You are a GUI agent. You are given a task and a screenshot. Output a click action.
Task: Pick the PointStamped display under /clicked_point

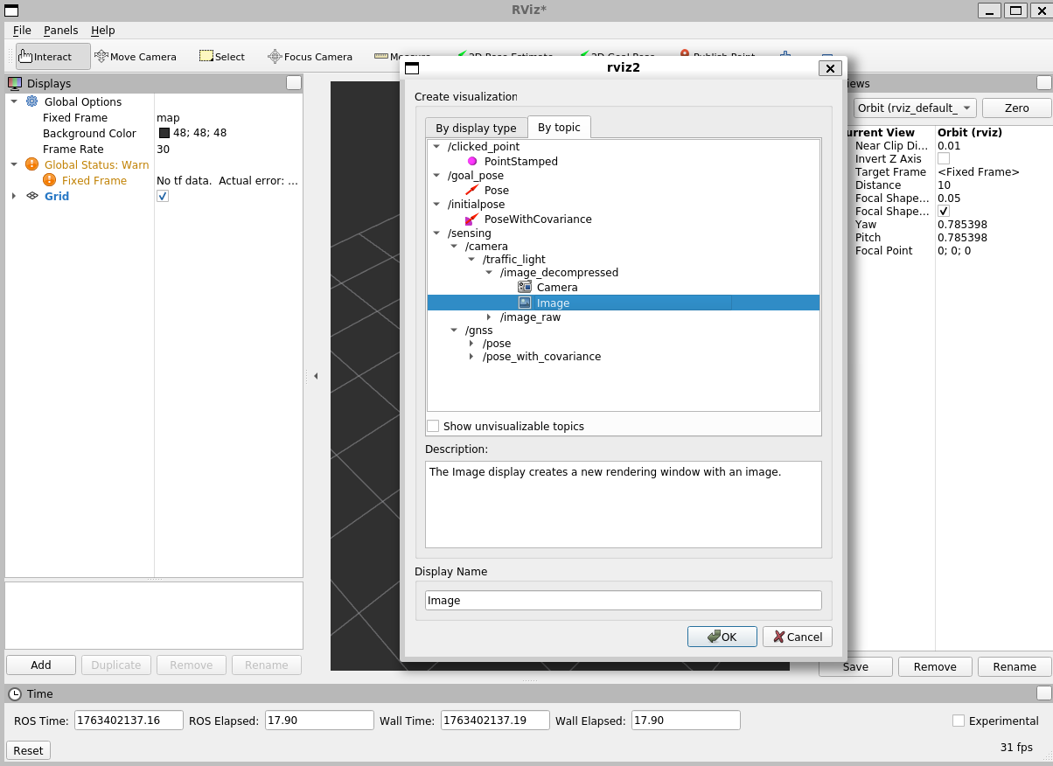click(x=520, y=161)
